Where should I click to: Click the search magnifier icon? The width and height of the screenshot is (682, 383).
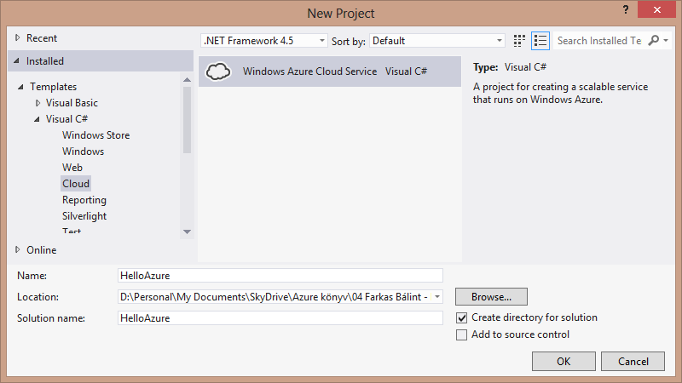coord(653,40)
